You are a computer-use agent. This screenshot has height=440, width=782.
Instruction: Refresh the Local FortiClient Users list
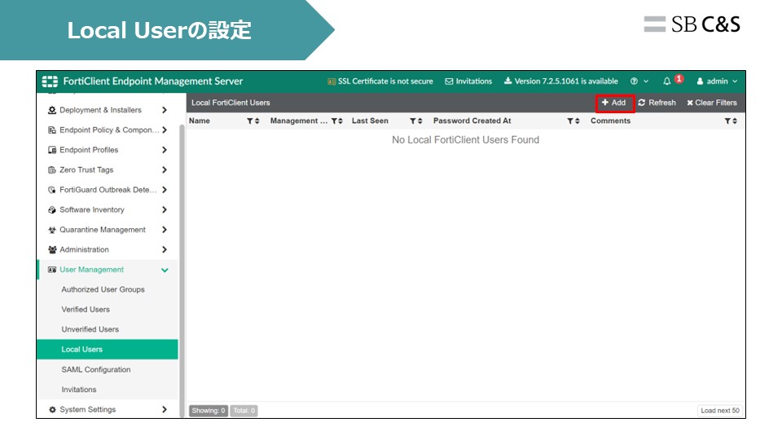(657, 103)
